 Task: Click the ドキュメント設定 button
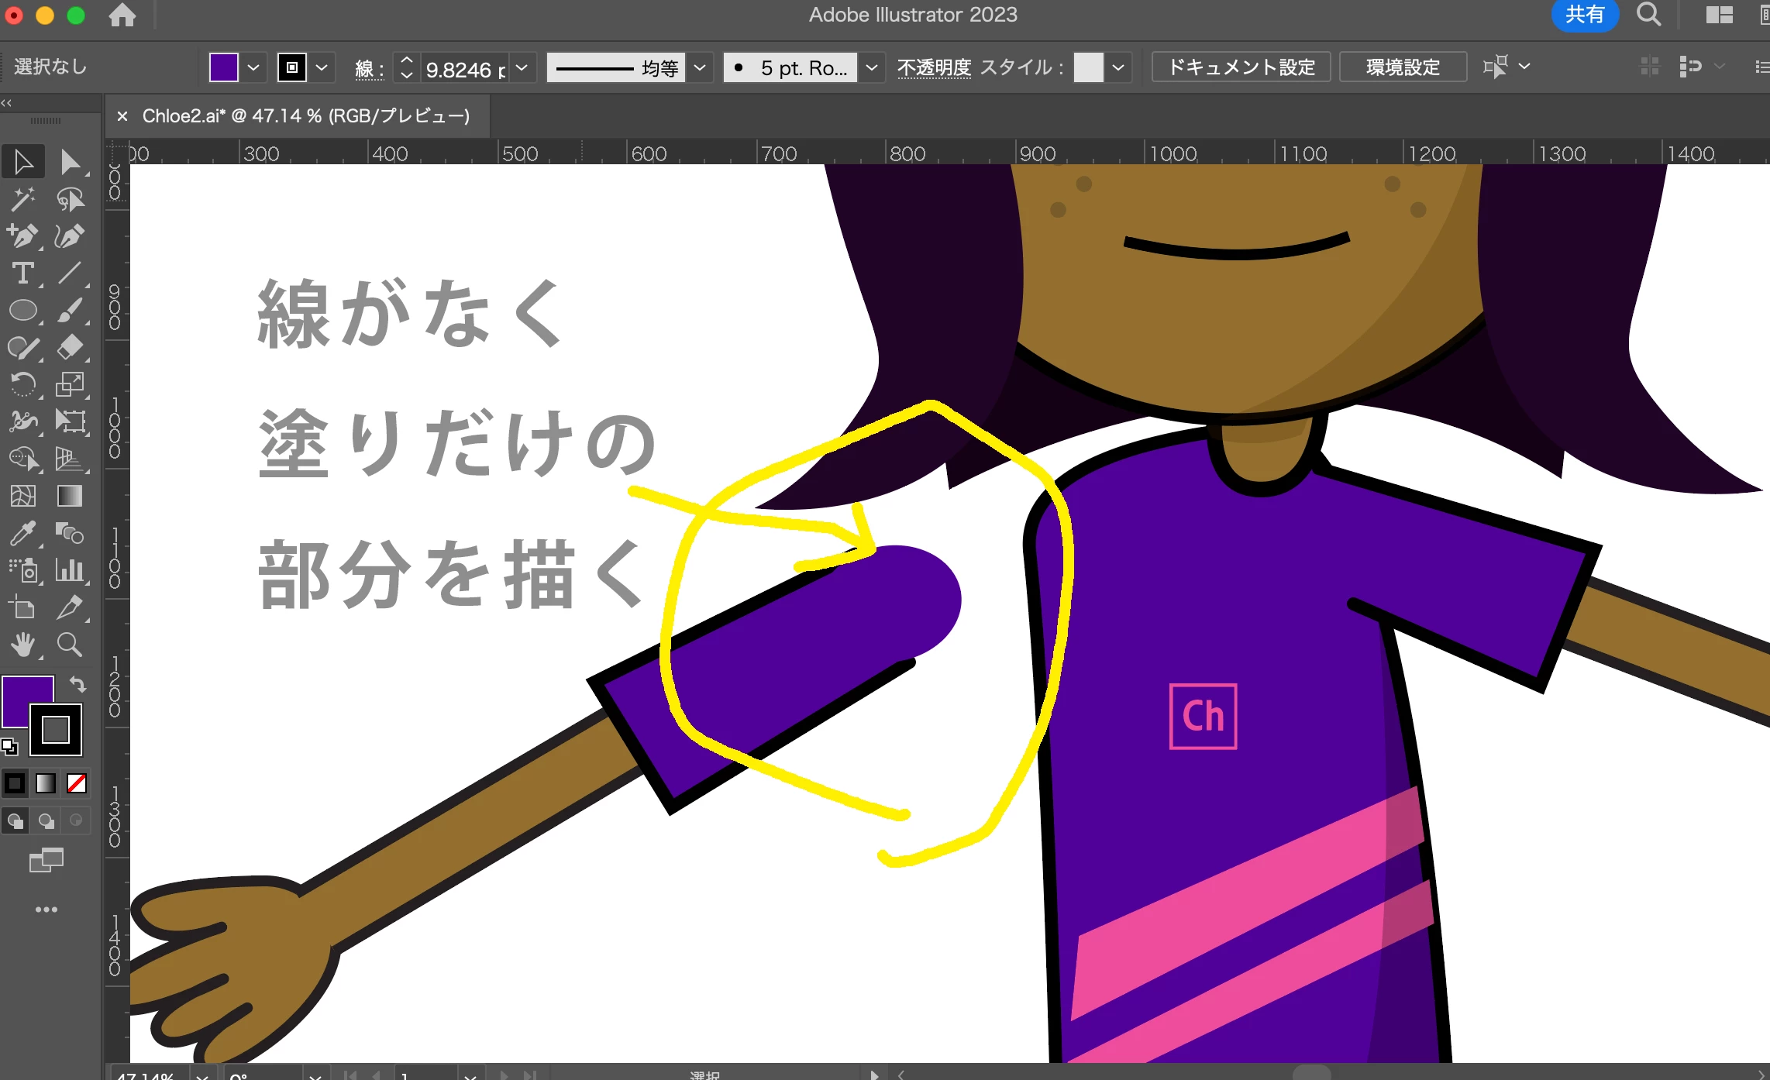pyautogui.click(x=1241, y=67)
